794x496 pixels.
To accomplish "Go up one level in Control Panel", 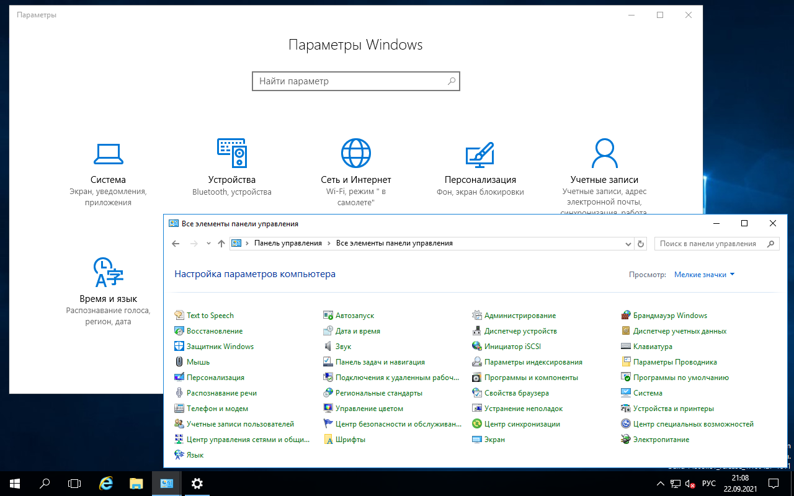I will [221, 244].
